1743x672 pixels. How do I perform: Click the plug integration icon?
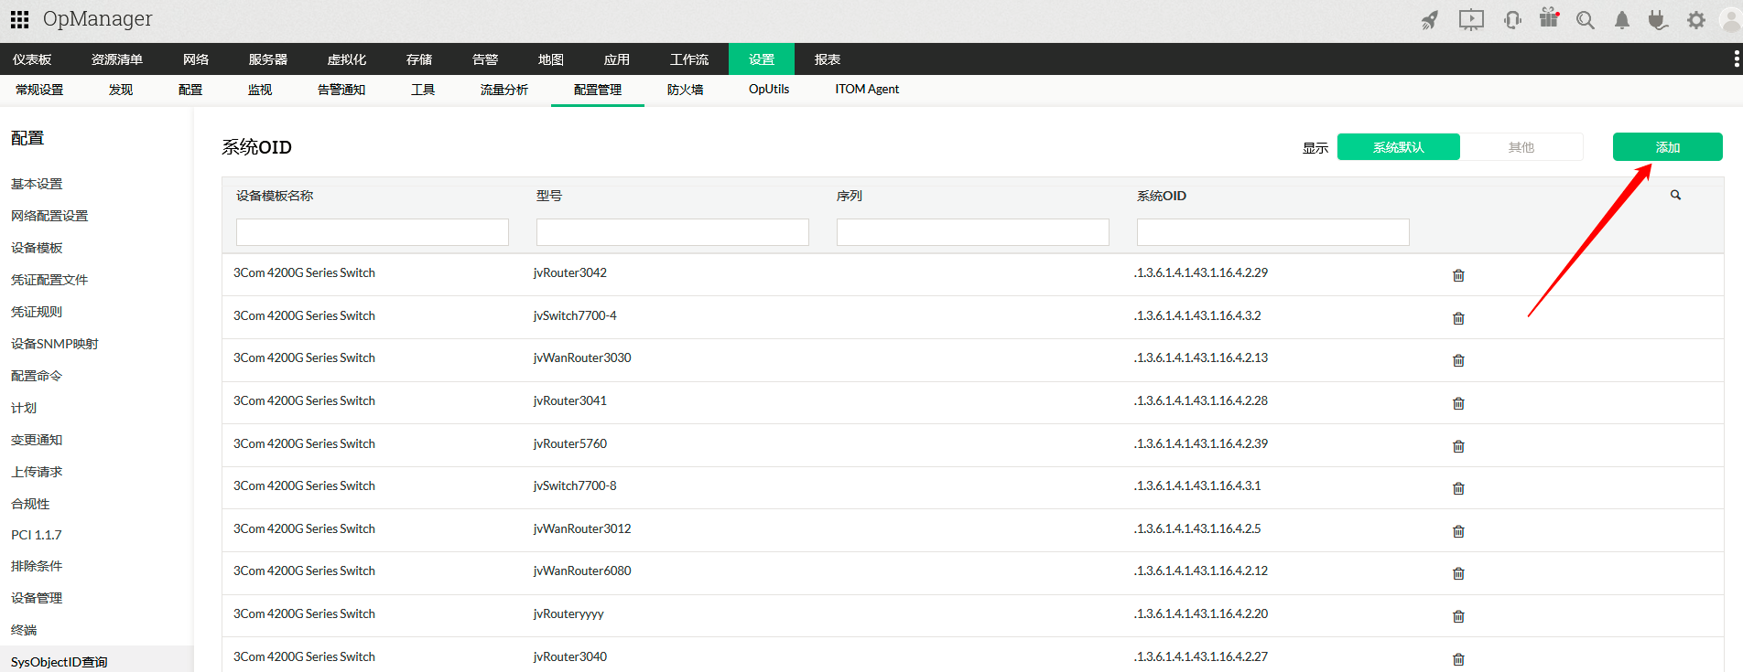(x=1658, y=19)
